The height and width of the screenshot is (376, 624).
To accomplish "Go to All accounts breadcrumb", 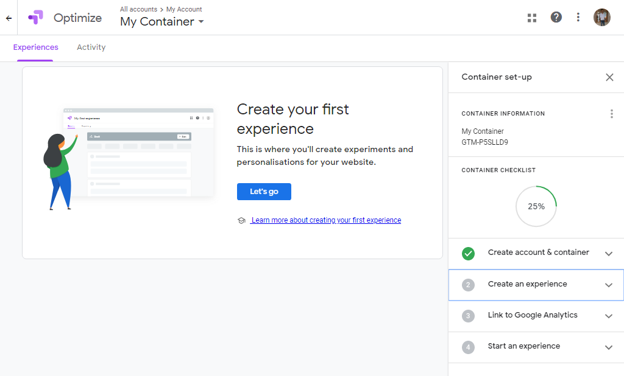I will tap(138, 9).
